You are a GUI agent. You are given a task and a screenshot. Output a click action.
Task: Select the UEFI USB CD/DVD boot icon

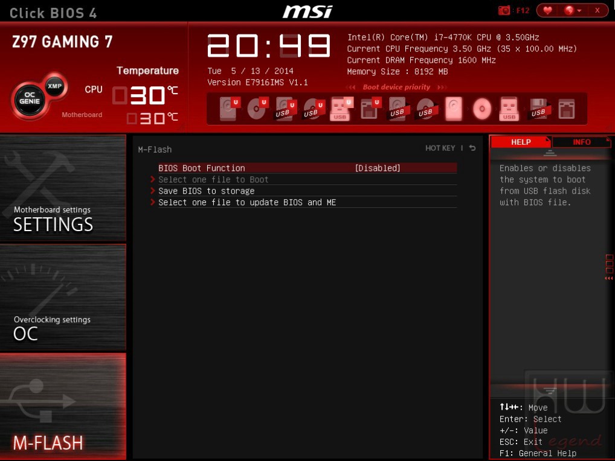pos(314,109)
